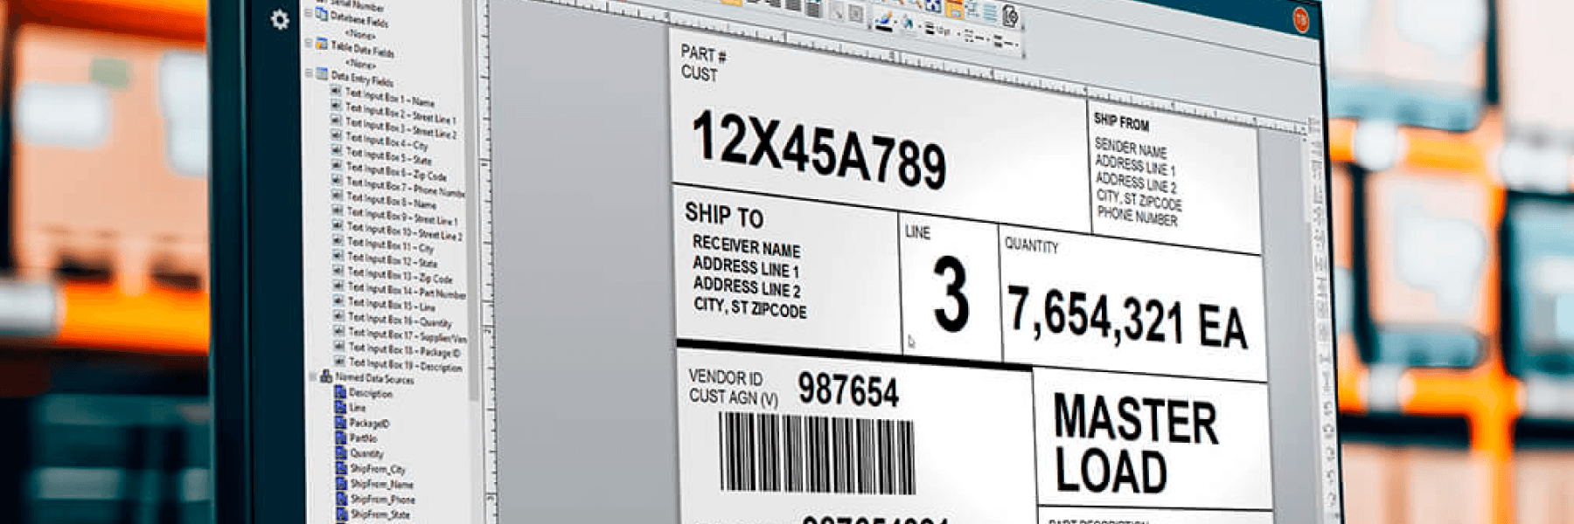Viewport: 1574px width, 524px height.
Task: Click the 'SHIP TO' heading on label
Action: click(x=724, y=214)
